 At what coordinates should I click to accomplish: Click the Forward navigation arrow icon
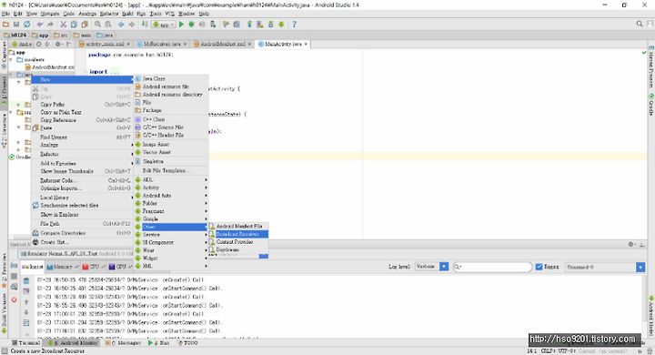(x=132, y=25)
